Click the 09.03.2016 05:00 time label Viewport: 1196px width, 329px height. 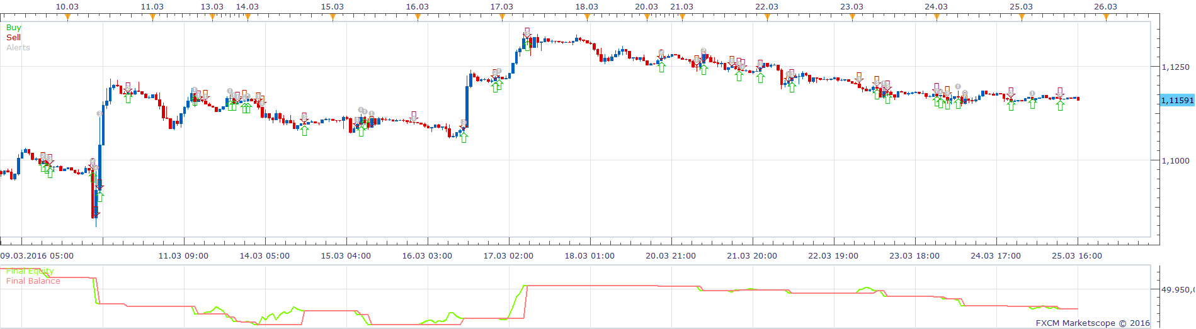tap(37, 256)
